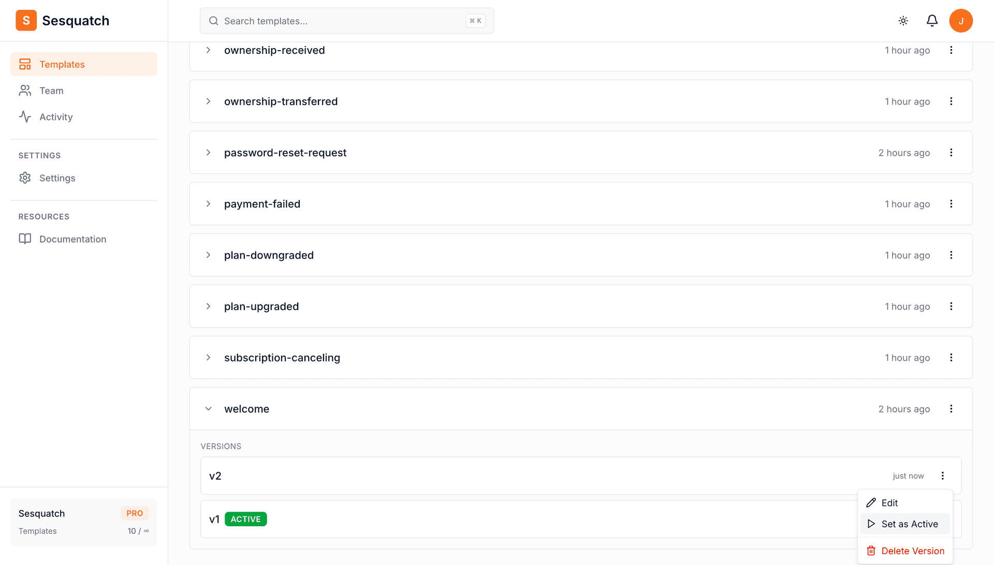
Task: Open options menu for password-reset-request template
Action: 951,153
